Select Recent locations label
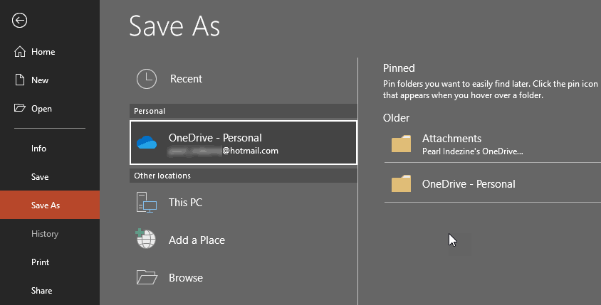 [186, 79]
